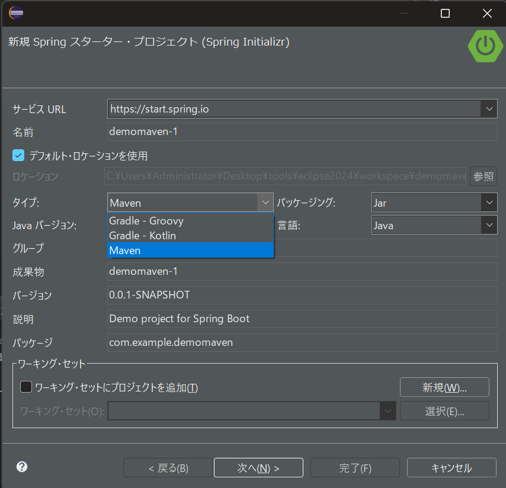Screen dimensions: 506x488
Task: Maximize the dialog window
Action: pyautogui.click(x=446, y=14)
